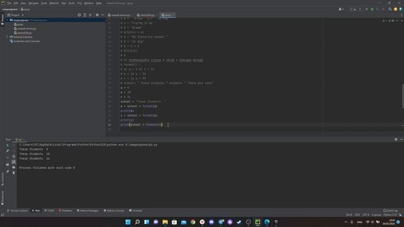
Task: Open Python Console tool window
Action: (114, 211)
